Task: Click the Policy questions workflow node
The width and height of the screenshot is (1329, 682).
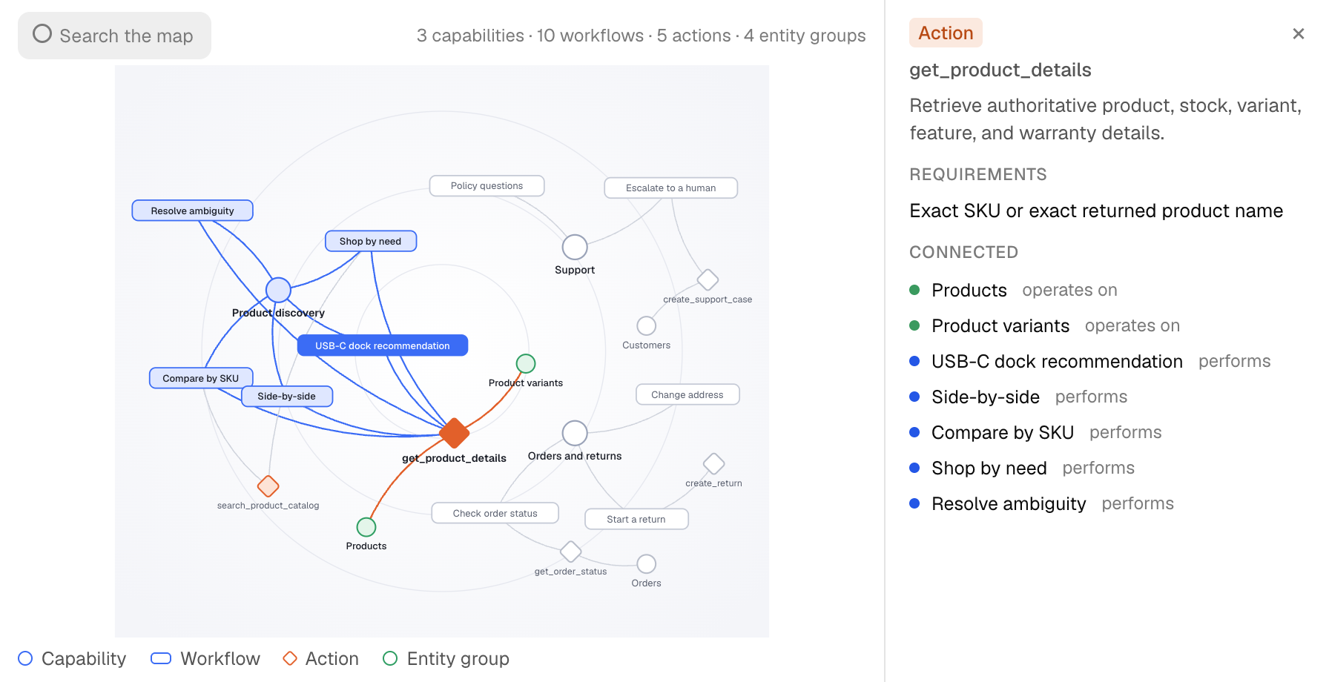Action: coord(487,185)
